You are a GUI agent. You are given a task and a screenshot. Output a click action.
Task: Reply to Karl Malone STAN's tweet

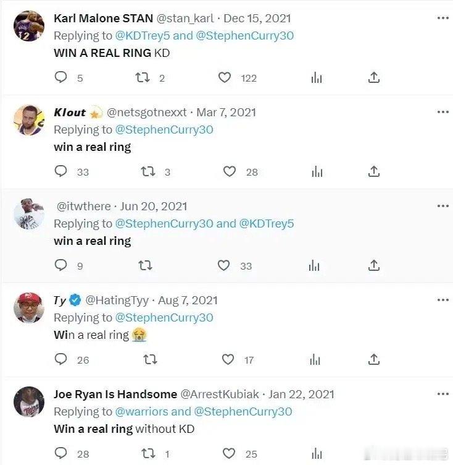point(60,77)
